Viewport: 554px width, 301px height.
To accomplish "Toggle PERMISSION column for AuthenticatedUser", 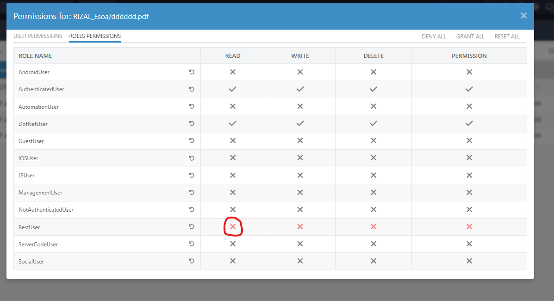I will coord(469,89).
